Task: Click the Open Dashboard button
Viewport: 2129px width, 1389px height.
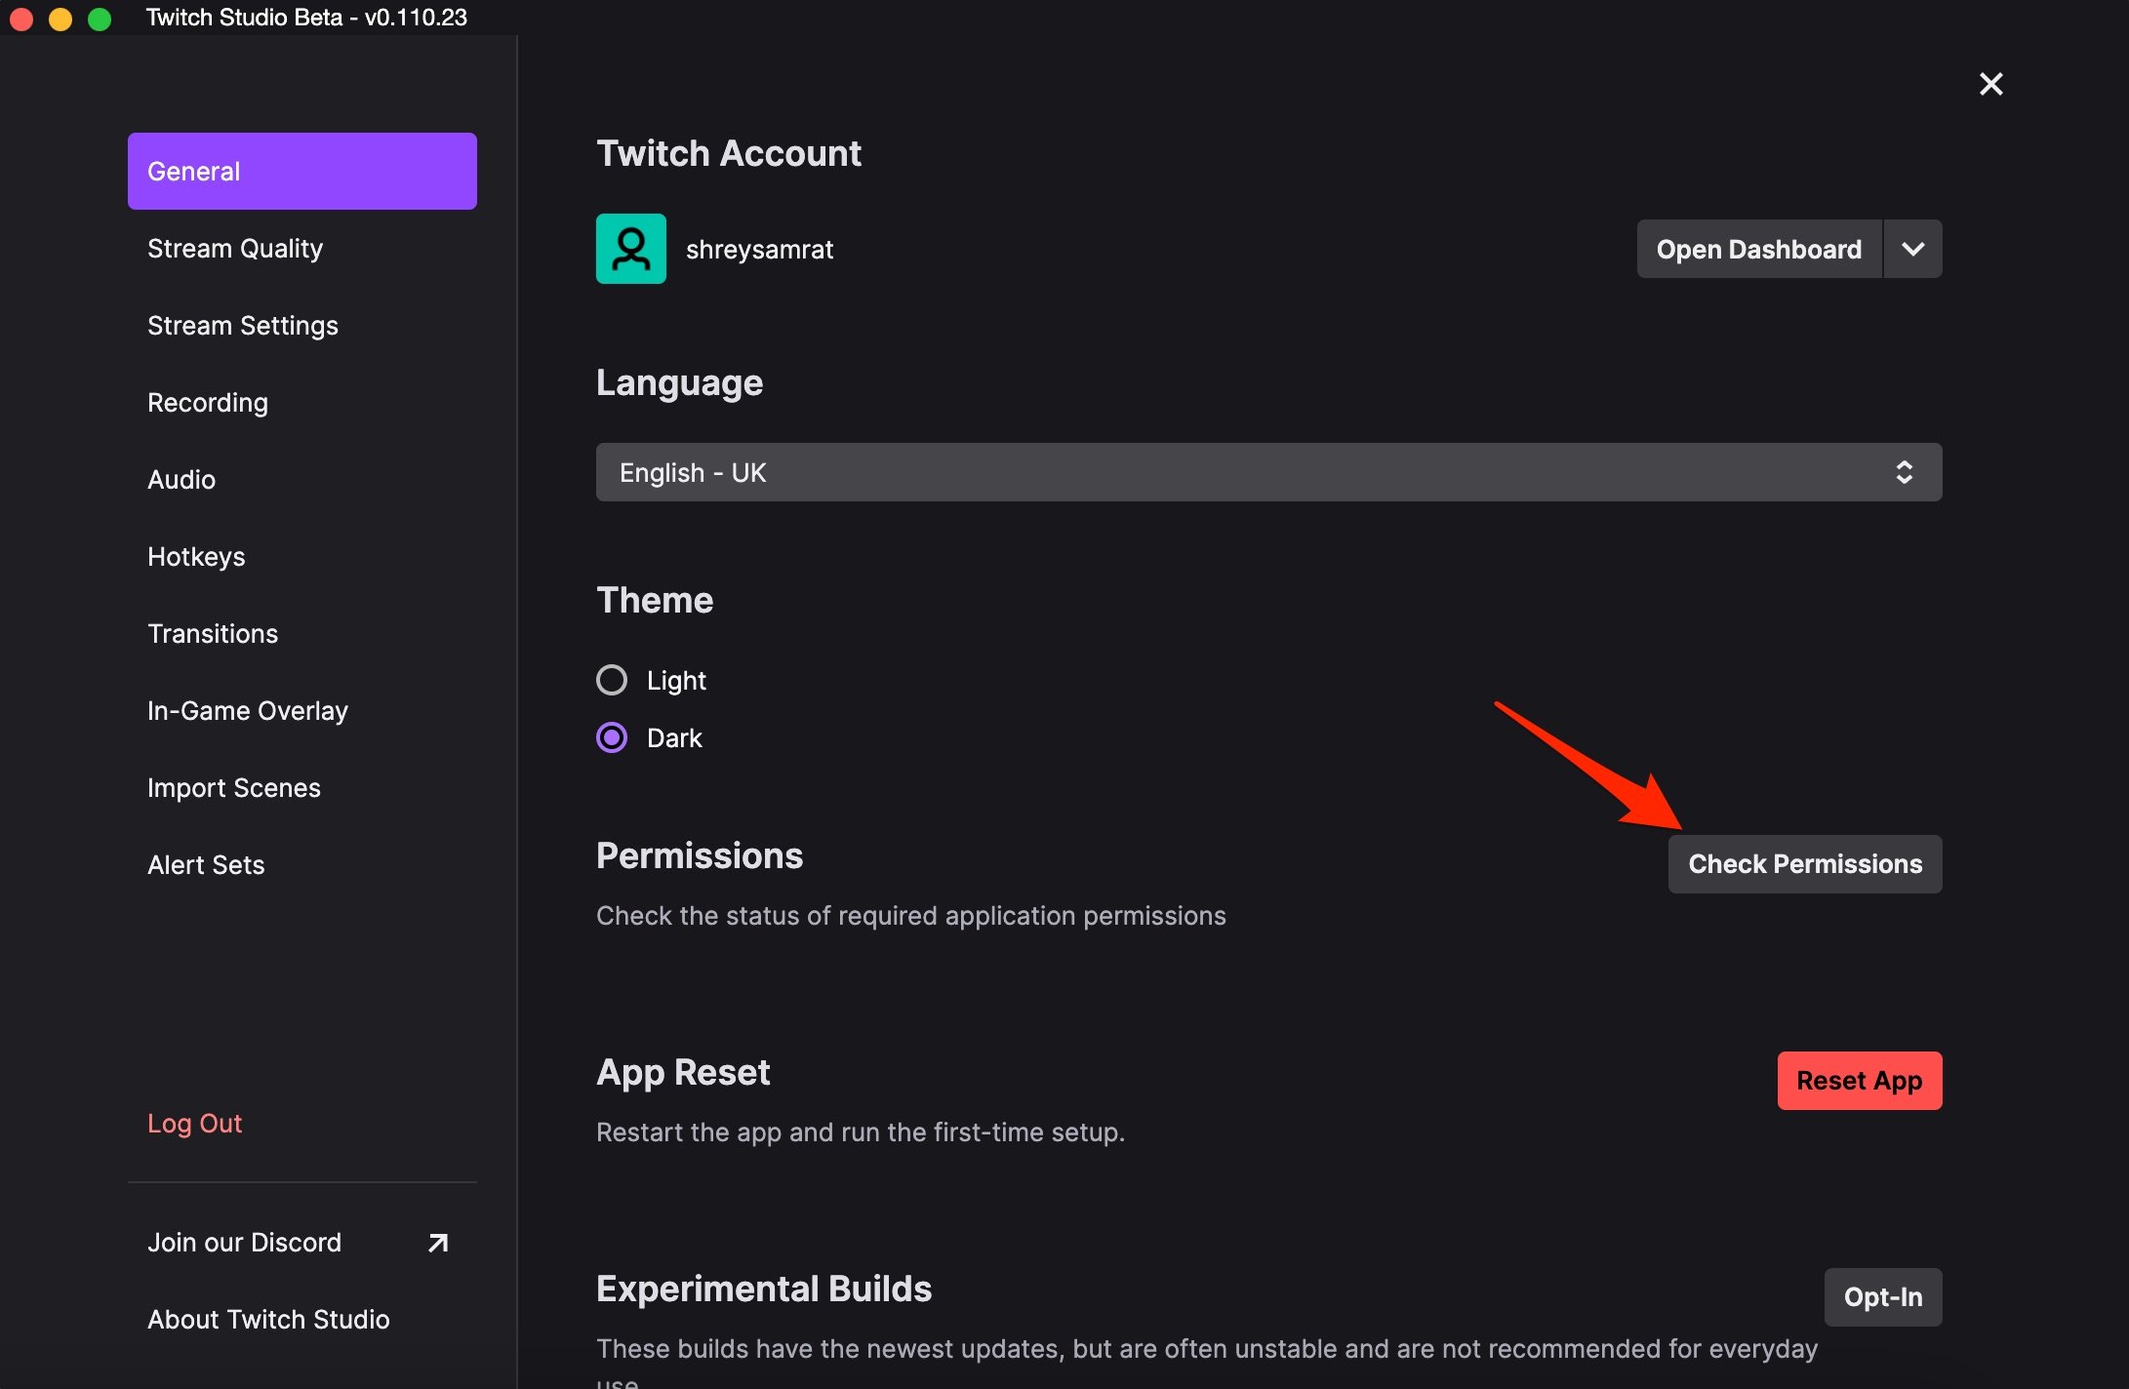Action: (x=1758, y=249)
